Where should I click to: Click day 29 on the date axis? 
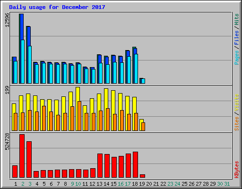tap(213, 184)
